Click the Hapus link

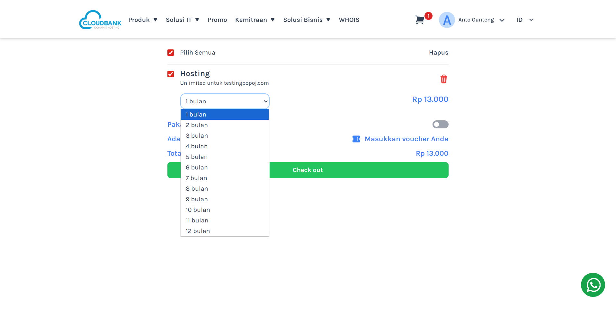[x=438, y=53]
